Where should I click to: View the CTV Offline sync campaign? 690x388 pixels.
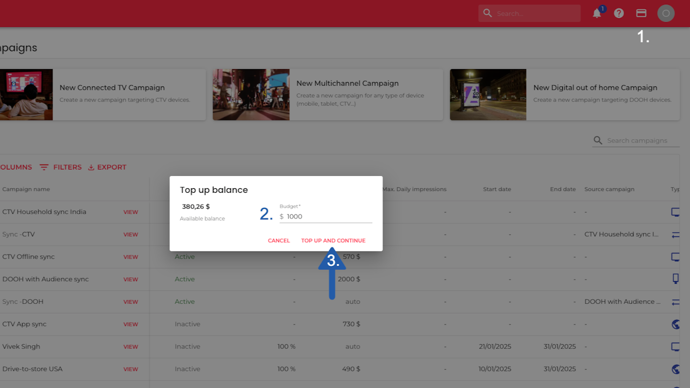[130, 257]
